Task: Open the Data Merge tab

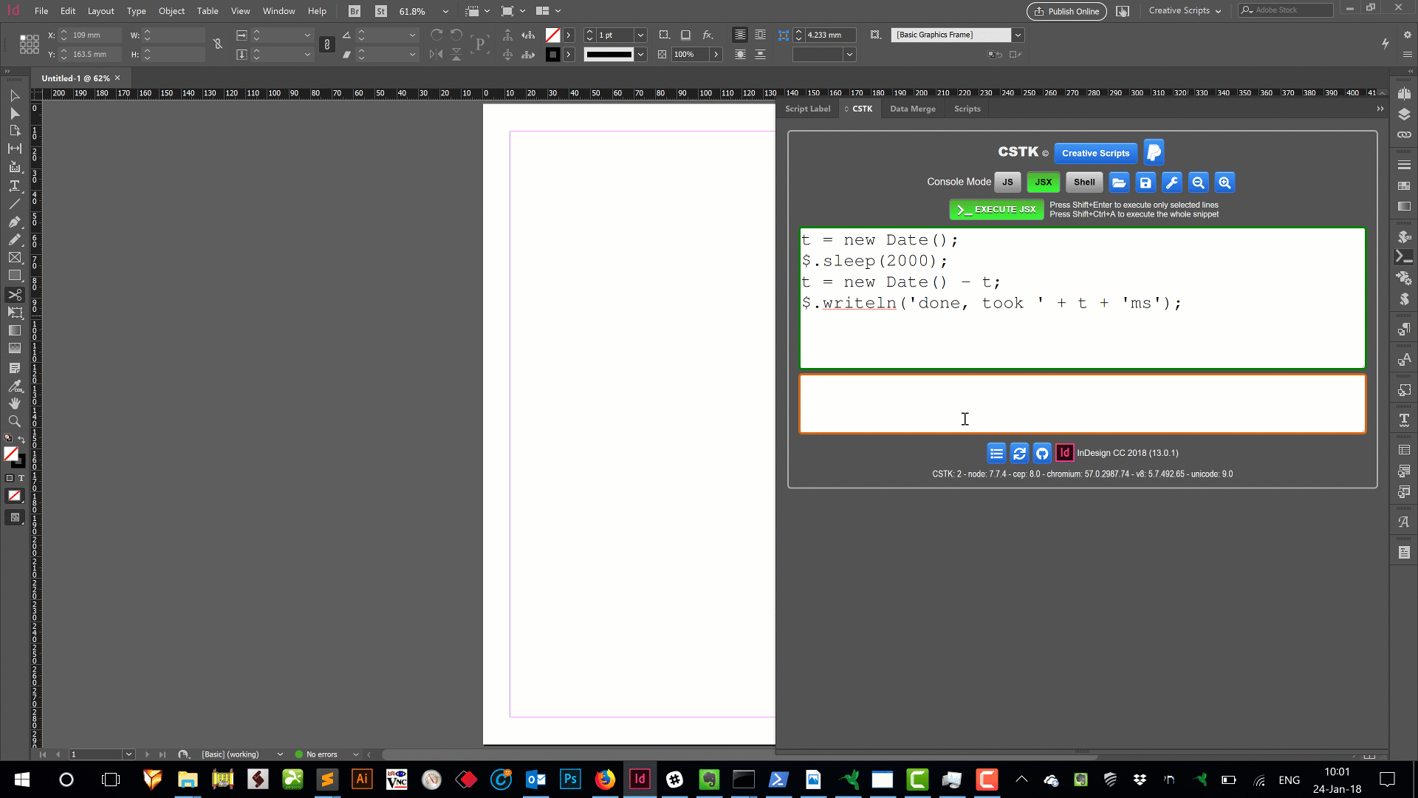Action: pyautogui.click(x=911, y=108)
